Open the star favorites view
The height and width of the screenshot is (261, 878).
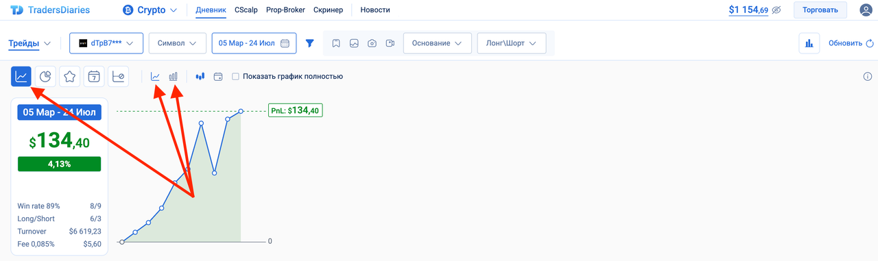(69, 77)
